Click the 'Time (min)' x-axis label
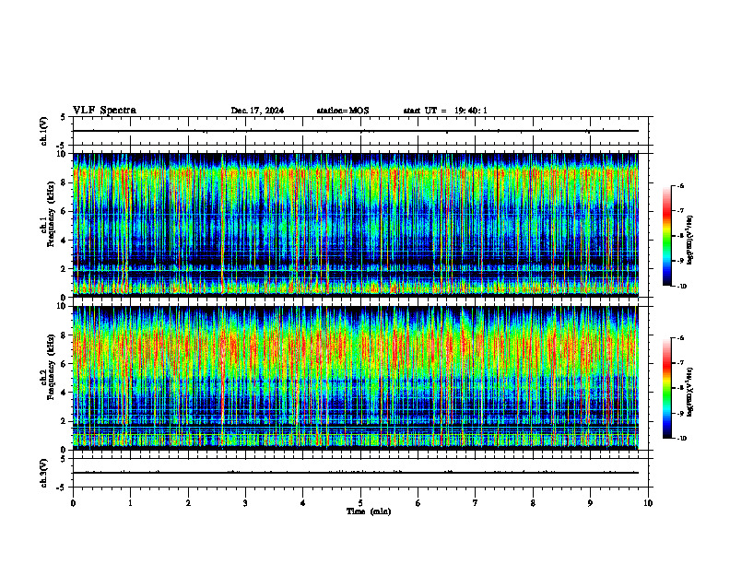 pos(369,511)
